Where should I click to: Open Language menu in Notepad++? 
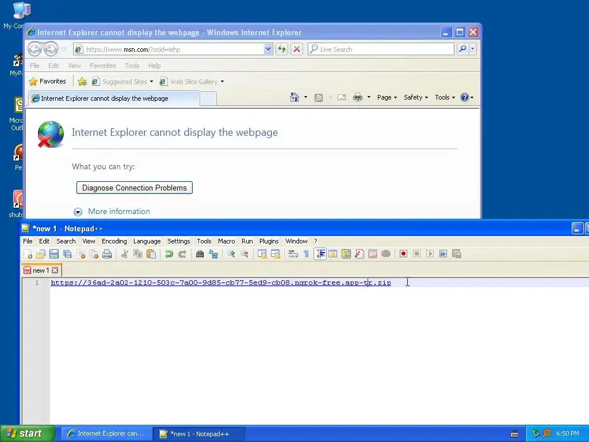tap(147, 241)
